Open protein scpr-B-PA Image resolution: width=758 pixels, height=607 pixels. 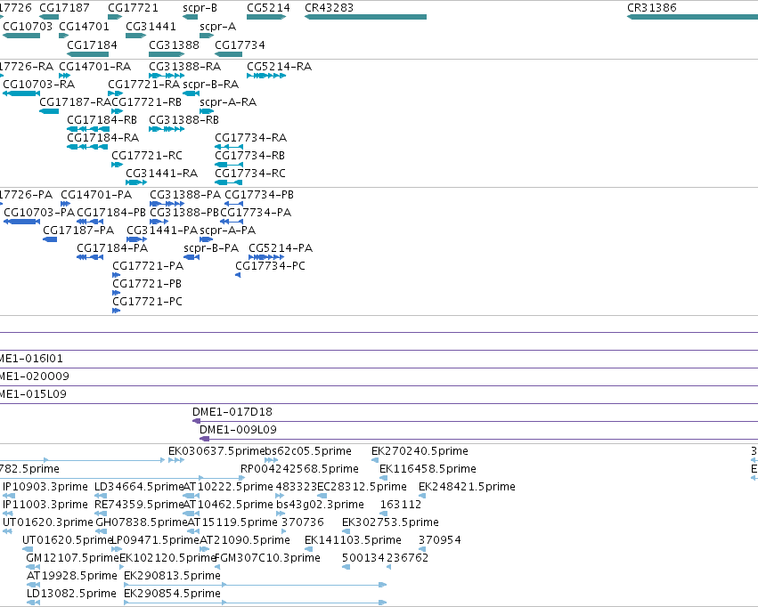[192, 257]
